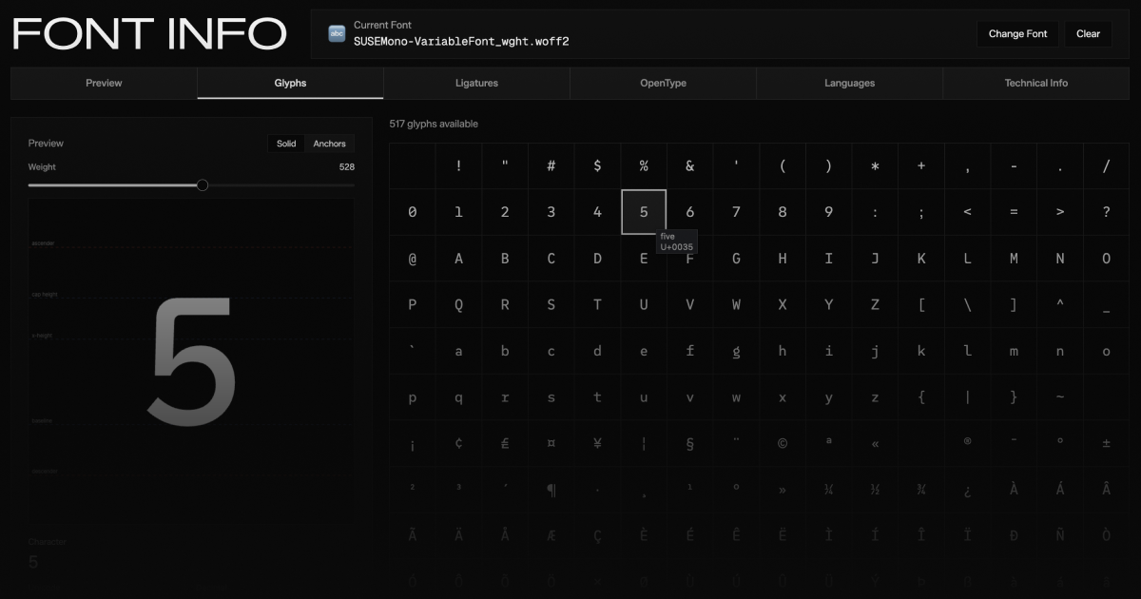The image size is (1141, 599).
Task: Select the cent sign ¢ glyph
Action: (458, 443)
